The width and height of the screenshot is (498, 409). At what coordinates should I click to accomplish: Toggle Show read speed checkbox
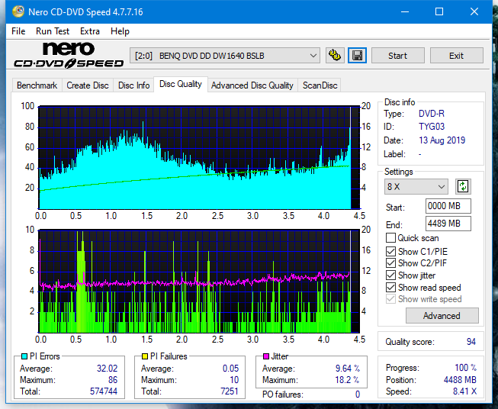390,287
